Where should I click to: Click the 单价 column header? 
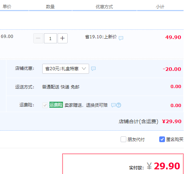(x=7, y=6)
